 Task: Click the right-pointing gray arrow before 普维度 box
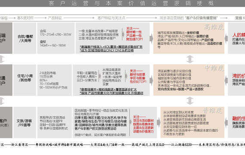(159, 122)
